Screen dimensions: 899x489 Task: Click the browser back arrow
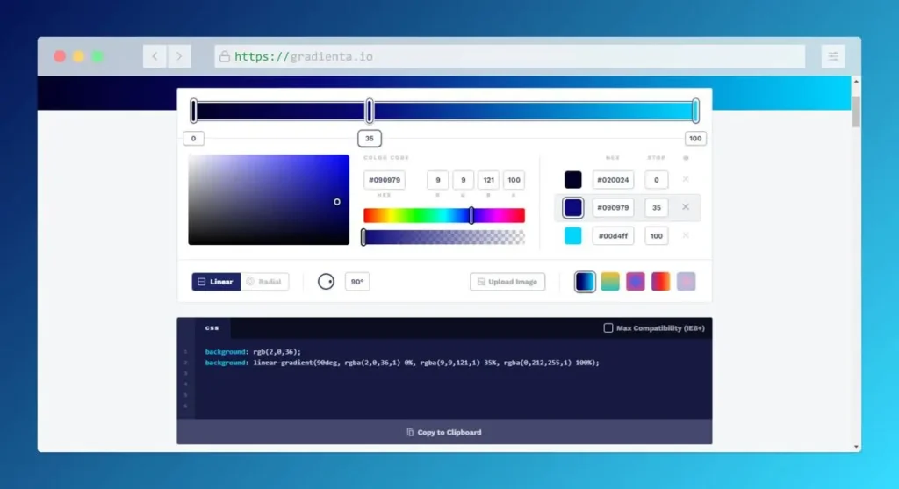155,56
